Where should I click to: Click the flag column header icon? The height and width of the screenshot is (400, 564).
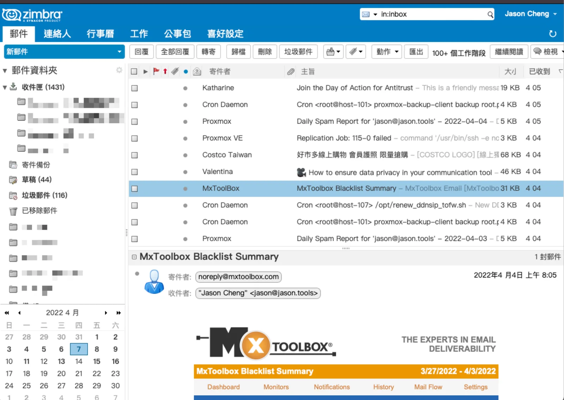(156, 72)
